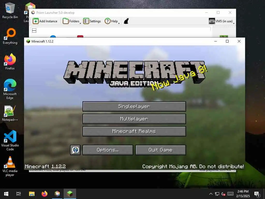Collapse the instance group toggle in Prism Launcher

(34, 31)
